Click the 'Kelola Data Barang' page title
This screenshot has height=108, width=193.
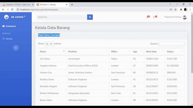coord(52,28)
